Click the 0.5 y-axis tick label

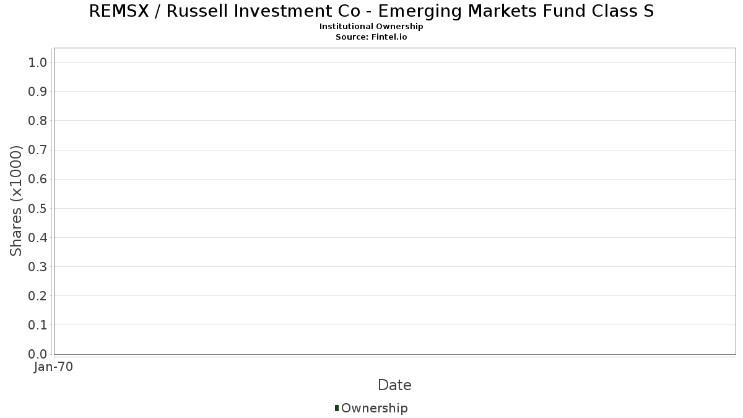(38, 209)
